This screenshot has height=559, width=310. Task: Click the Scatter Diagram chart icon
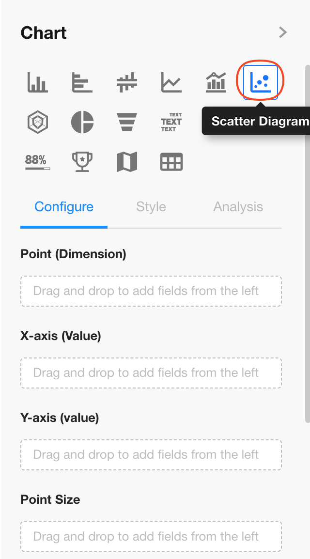(x=261, y=82)
